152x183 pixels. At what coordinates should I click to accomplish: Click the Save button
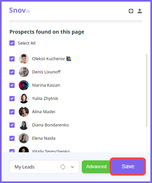[x=128, y=167]
